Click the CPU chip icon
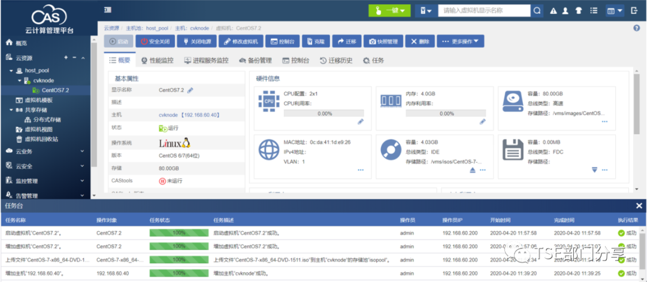The width and height of the screenshot is (647, 282). pyautogui.click(x=268, y=101)
